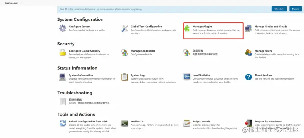This screenshot has height=138, width=304.
Task: Click the Java 11 recommended version message
Action: pyautogui.click(x=101, y=9)
